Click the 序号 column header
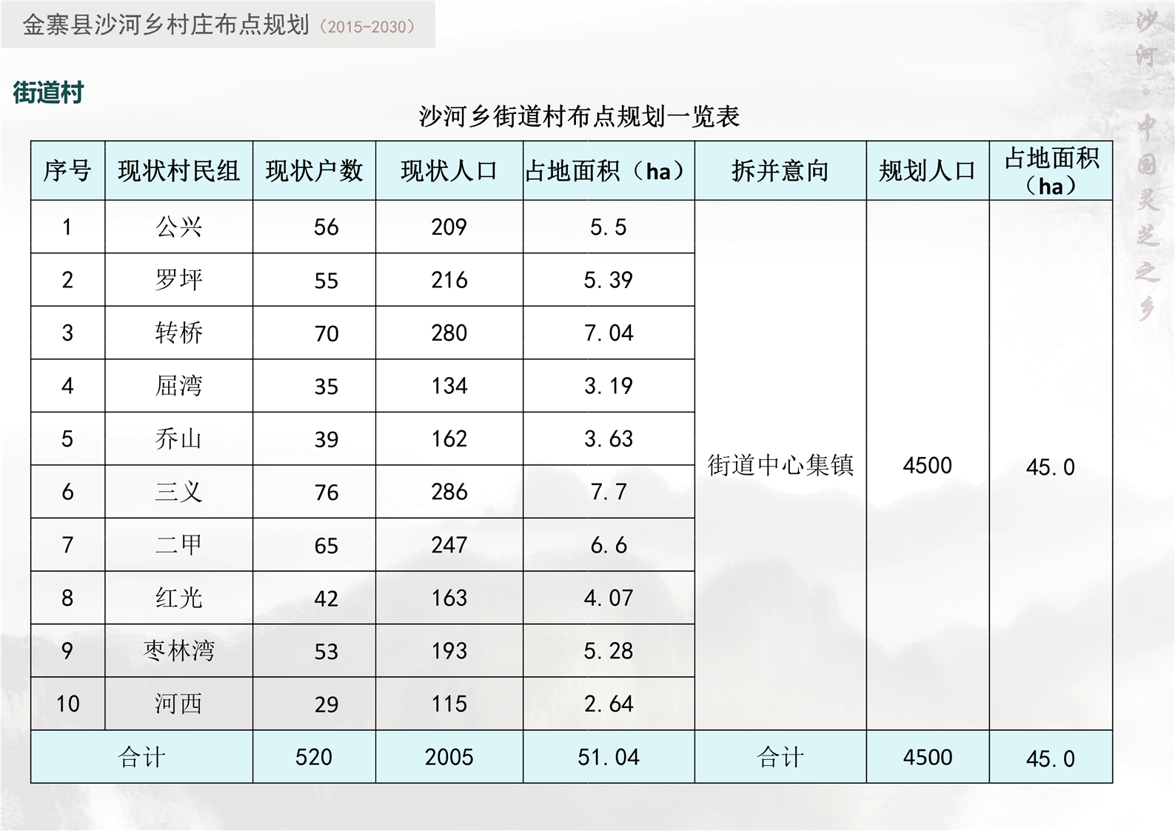The width and height of the screenshot is (1175, 831). pos(67,171)
